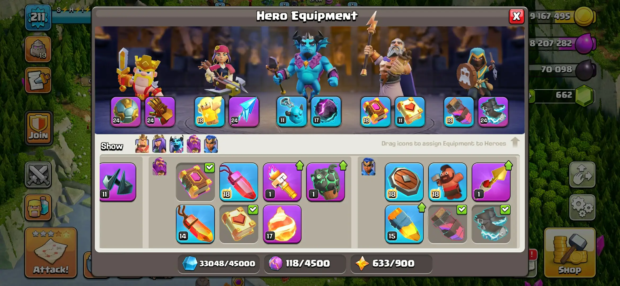The width and height of the screenshot is (620, 286).
Task: Open the level 18 Healing Tome slot
Action: [375, 111]
